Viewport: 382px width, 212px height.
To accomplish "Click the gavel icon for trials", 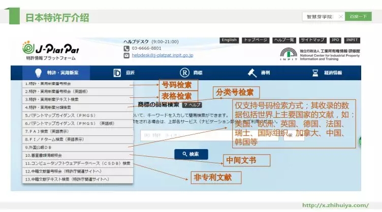I will pyautogui.click(x=252, y=73).
